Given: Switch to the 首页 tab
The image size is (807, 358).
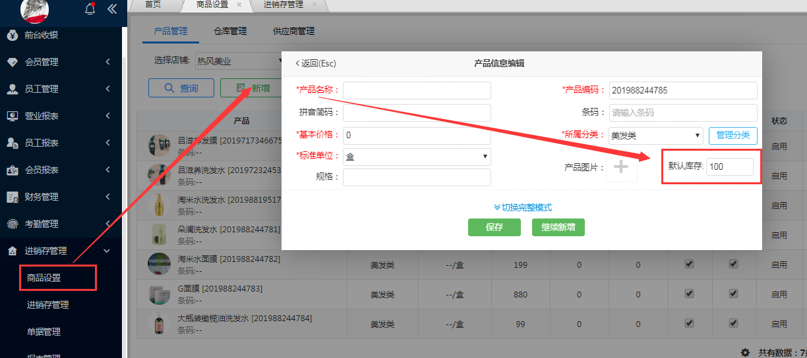Looking at the screenshot, I should 153,5.
